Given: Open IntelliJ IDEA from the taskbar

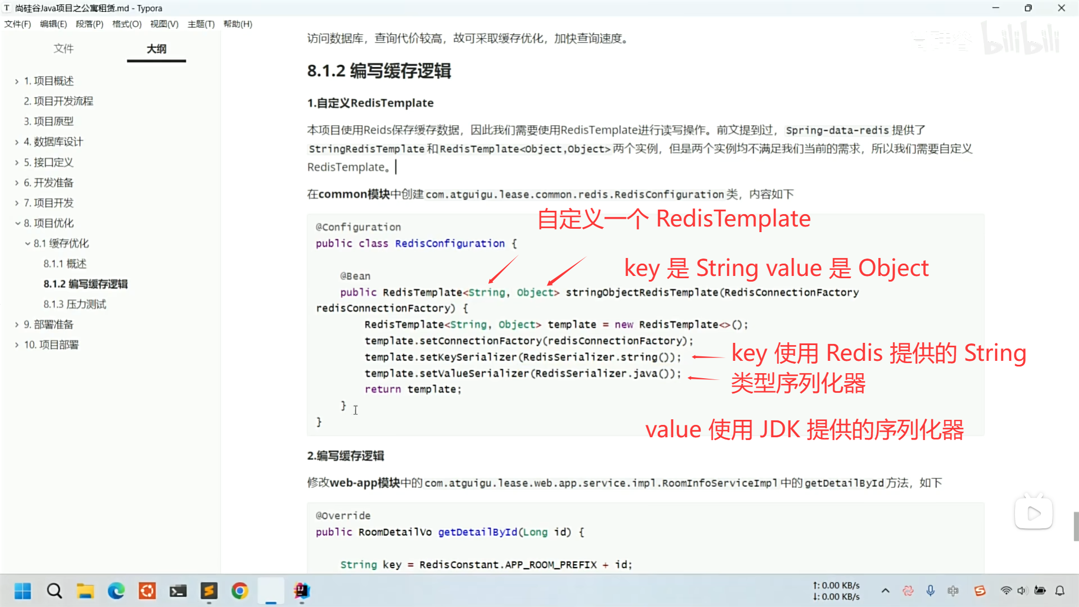Looking at the screenshot, I should (302, 591).
